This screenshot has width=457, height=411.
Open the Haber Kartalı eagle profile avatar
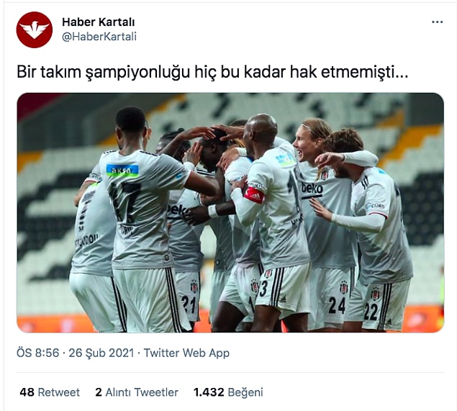[35, 30]
